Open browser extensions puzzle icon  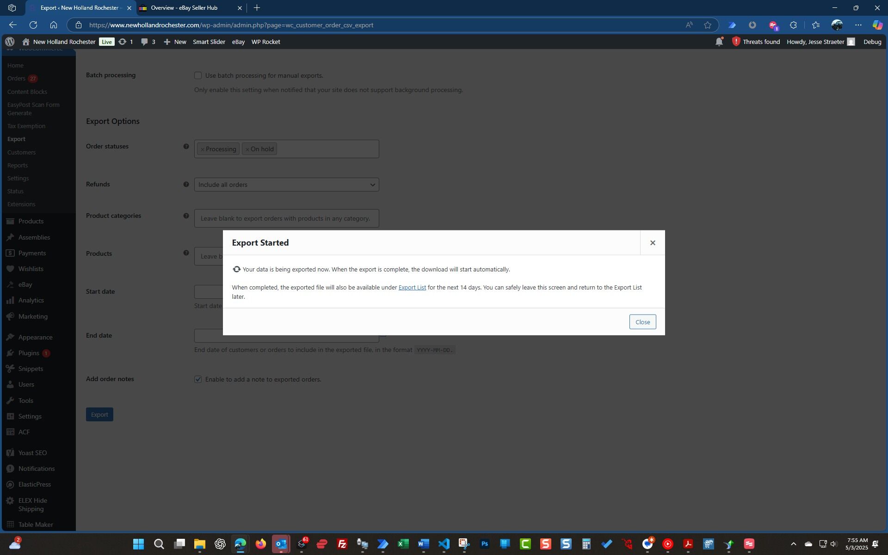[793, 25]
